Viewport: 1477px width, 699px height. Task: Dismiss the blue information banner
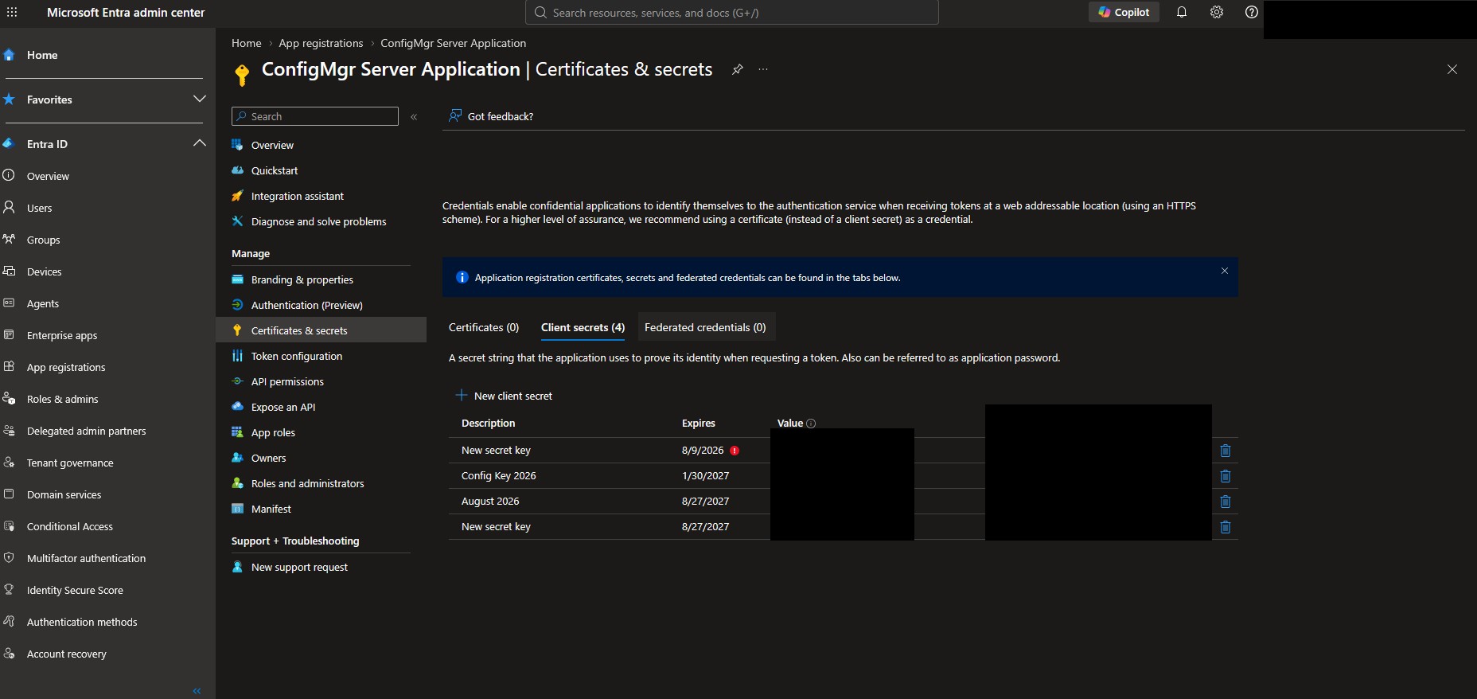pos(1225,271)
